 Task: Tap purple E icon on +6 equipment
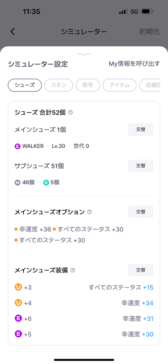tap(18, 318)
